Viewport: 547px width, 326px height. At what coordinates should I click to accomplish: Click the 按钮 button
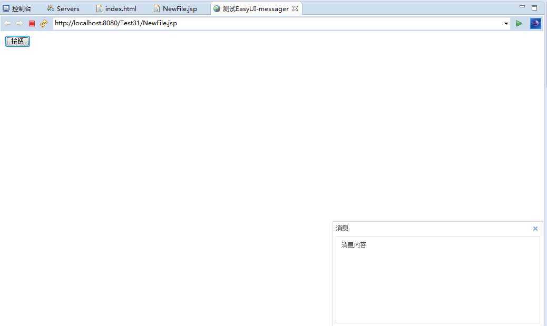coord(17,41)
